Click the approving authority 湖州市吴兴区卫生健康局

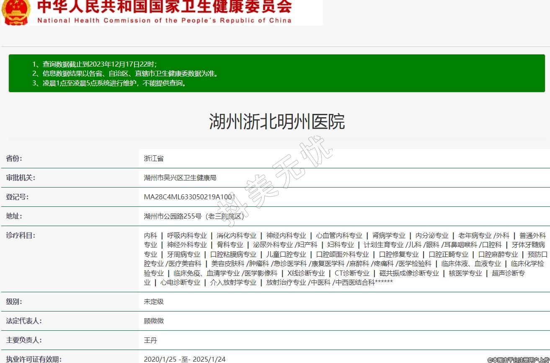click(180, 178)
